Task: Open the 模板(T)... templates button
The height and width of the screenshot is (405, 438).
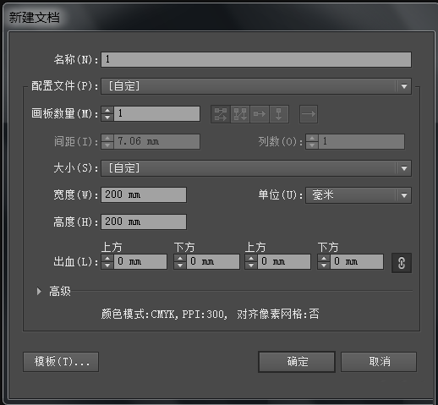Action: 61,362
